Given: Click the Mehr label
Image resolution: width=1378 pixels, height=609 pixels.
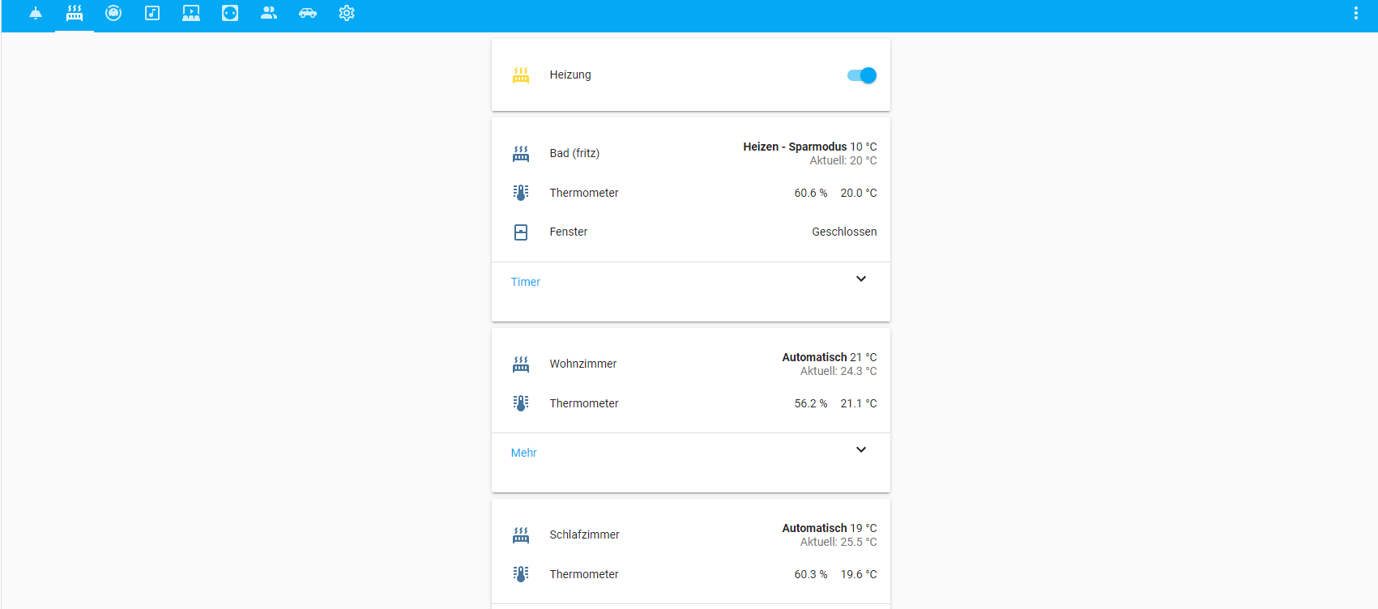Looking at the screenshot, I should (524, 453).
